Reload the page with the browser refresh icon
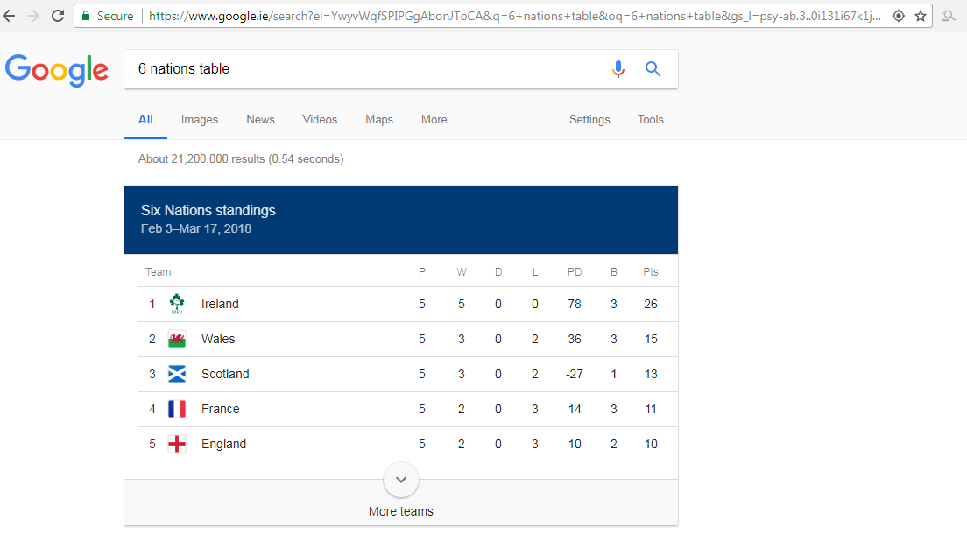This screenshot has height=548, width=967. 58,16
